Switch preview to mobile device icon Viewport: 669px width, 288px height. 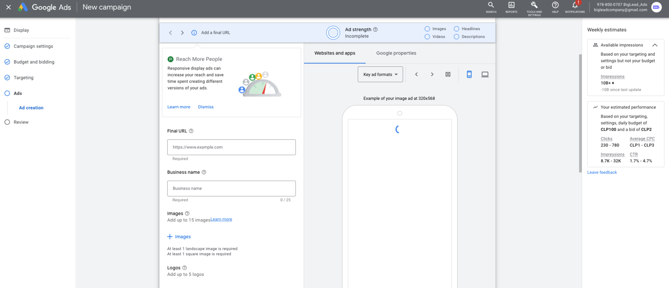point(469,74)
